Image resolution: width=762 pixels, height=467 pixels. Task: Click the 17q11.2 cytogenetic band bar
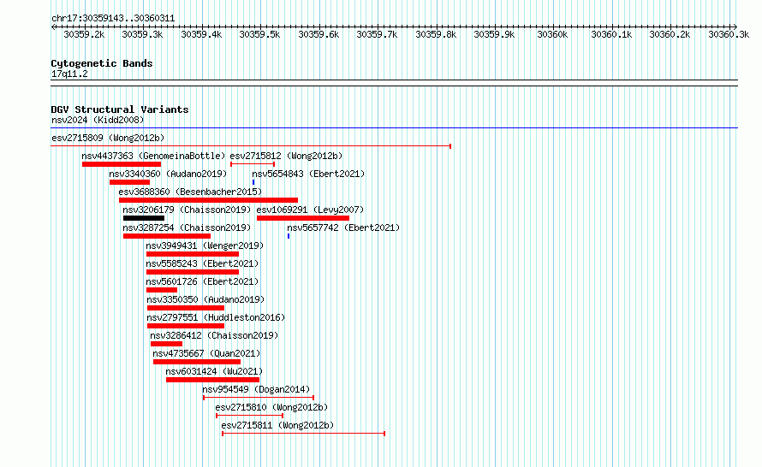point(394,83)
